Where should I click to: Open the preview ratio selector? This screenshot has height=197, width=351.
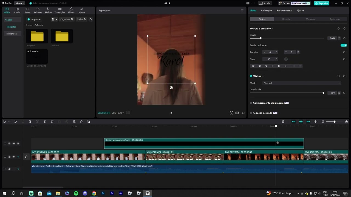click(x=237, y=113)
